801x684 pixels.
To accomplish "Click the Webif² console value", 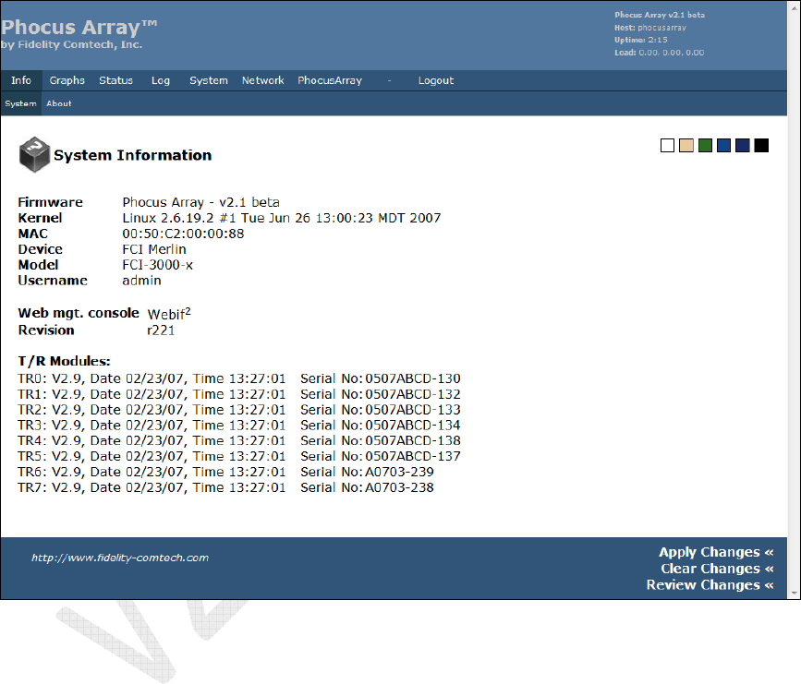I will coord(169,314).
